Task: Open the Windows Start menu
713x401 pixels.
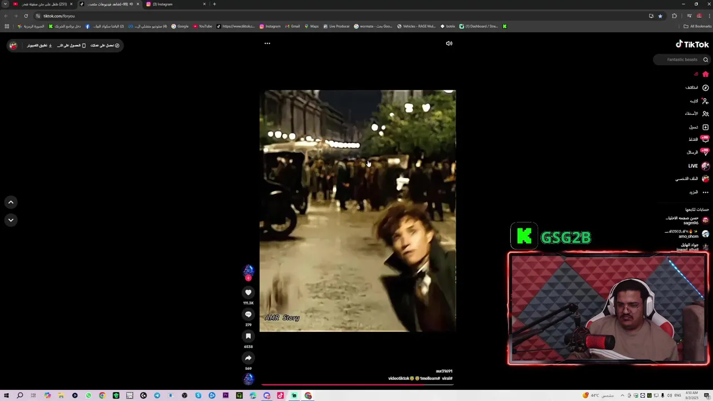Action: pos(6,395)
